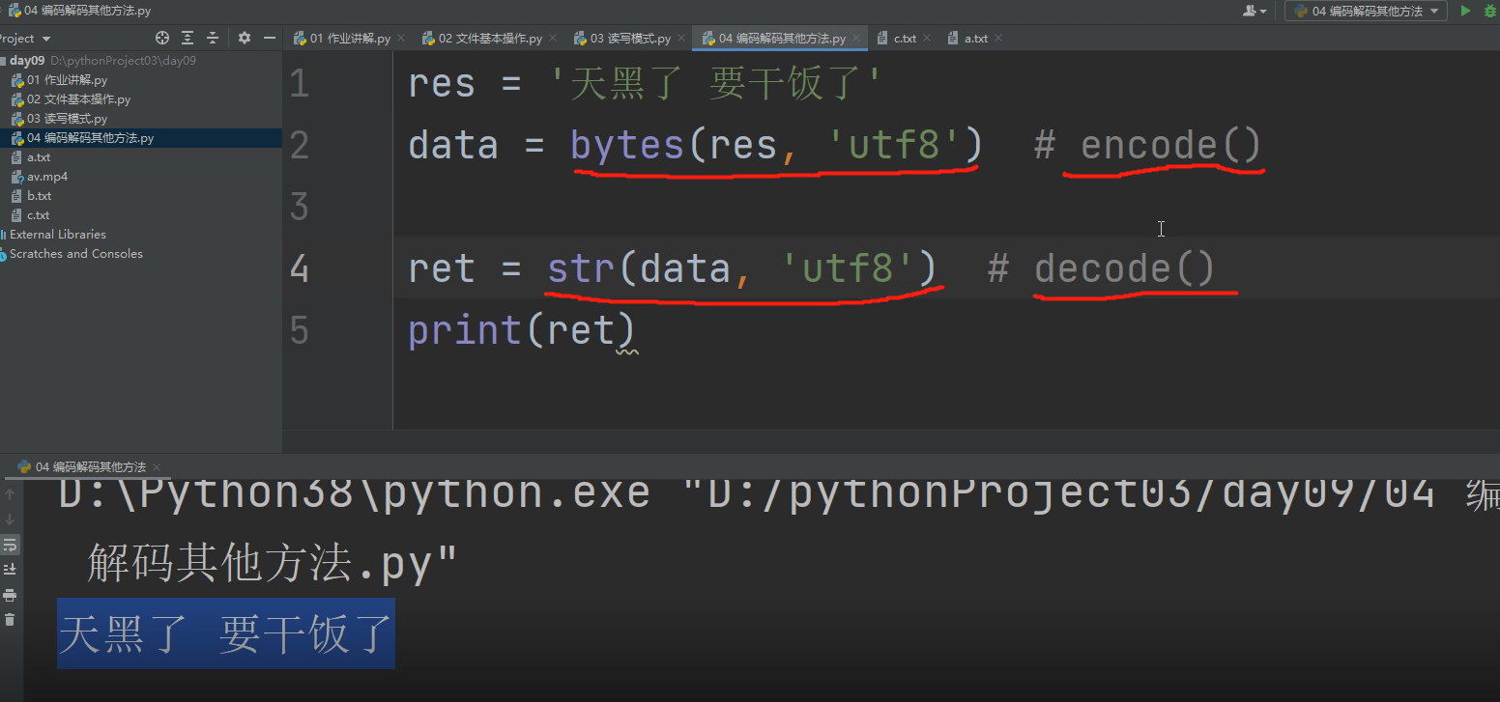This screenshot has width=1500, height=702.
Task: Close the 03 读写模式.py editor tab
Action: pyautogui.click(x=682, y=39)
